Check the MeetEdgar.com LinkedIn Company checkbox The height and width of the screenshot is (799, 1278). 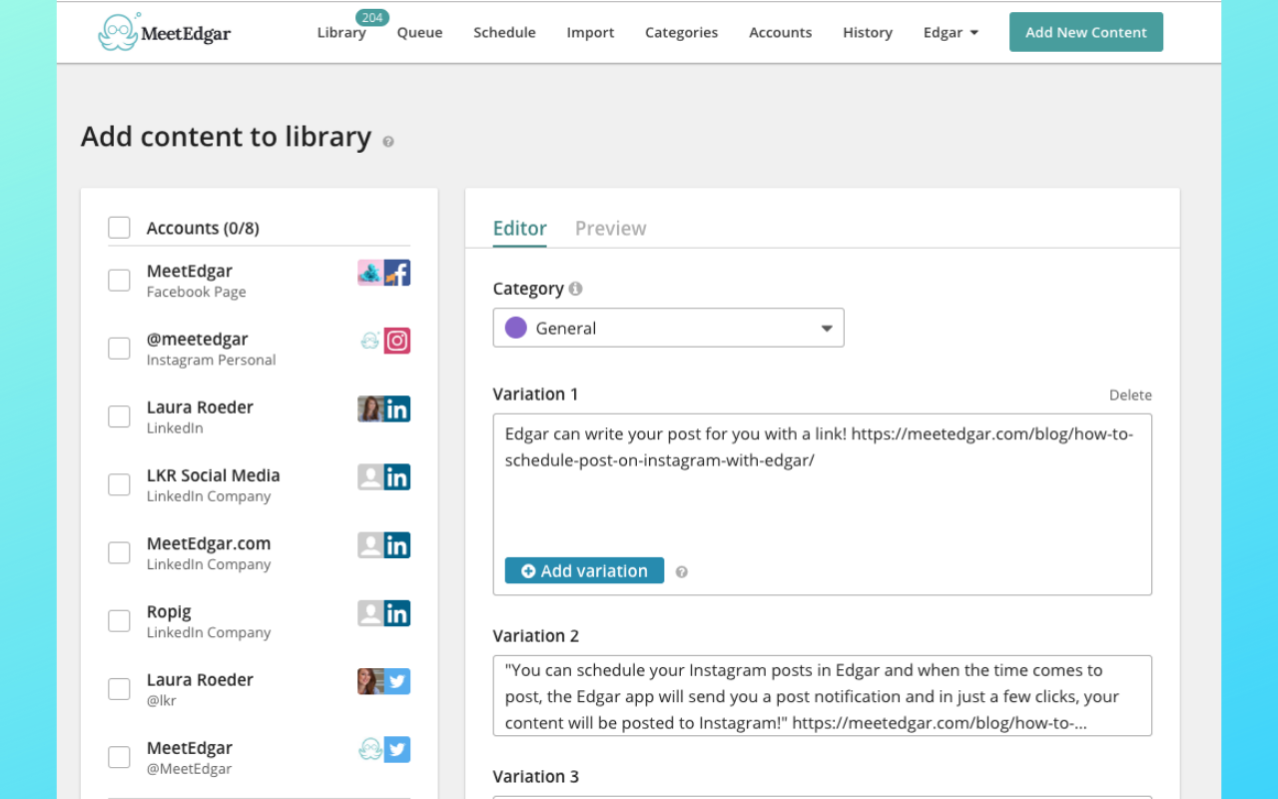tap(119, 552)
